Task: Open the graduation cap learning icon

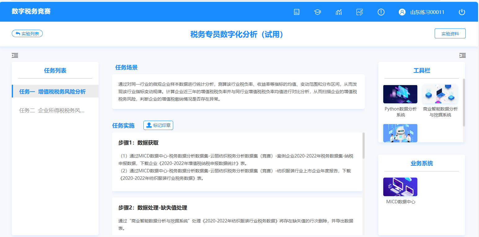Action: point(318,12)
